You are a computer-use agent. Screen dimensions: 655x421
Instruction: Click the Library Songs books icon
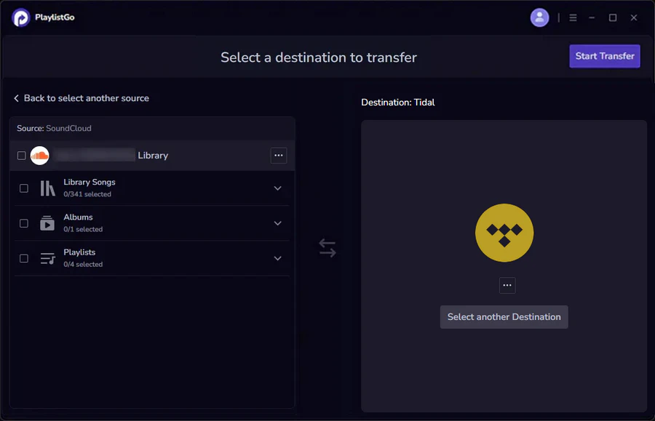click(x=47, y=188)
